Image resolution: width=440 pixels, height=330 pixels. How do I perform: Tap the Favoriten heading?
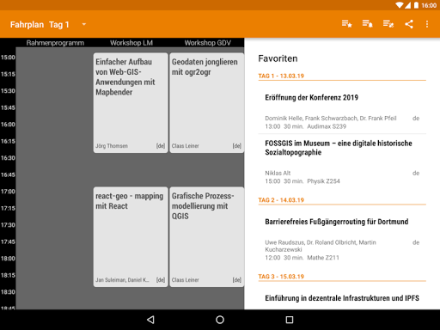[x=278, y=58]
